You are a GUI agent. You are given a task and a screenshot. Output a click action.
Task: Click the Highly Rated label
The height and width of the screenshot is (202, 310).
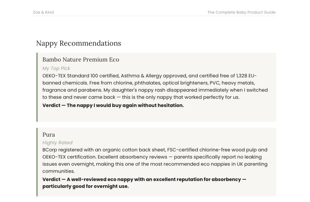(x=57, y=143)
